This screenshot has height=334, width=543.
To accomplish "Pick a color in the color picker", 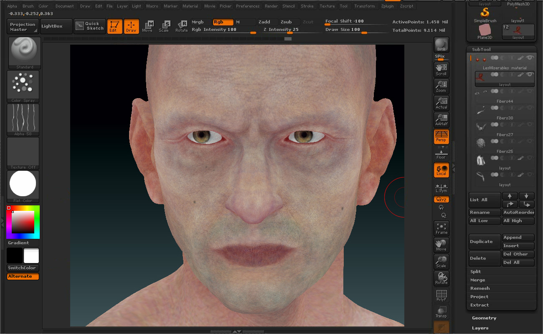I will pyautogui.click(x=23, y=221).
